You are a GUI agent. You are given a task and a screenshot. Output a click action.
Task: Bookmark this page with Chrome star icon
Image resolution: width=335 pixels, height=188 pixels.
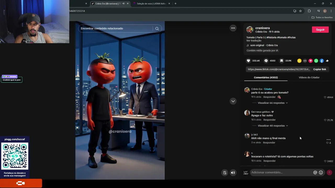[300, 11]
